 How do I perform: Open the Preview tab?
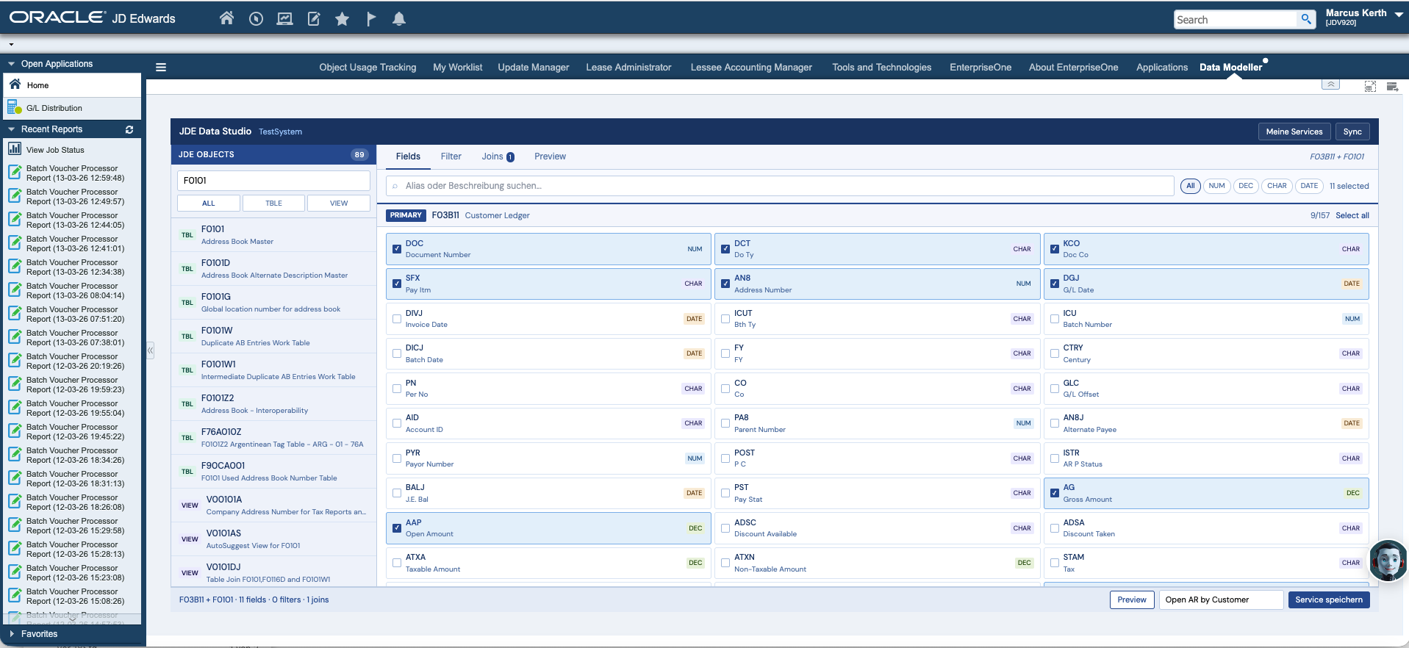click(x=550, y=156)
